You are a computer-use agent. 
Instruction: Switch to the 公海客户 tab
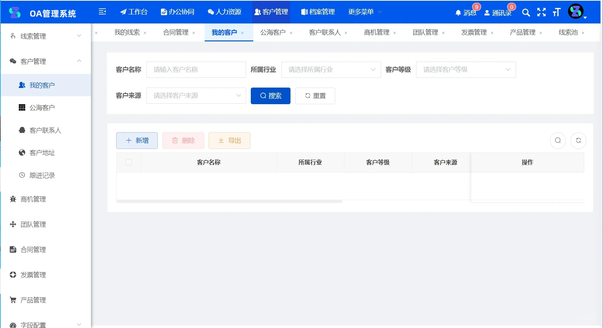(273, 32)
